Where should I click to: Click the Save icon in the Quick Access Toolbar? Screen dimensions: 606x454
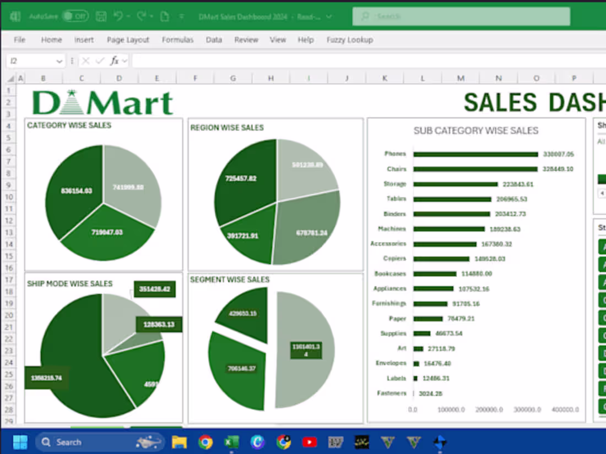click(x=102, y=17)
